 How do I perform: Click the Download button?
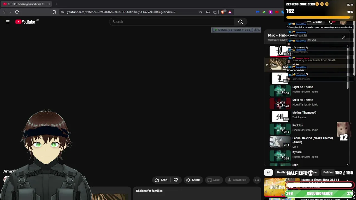tap(237, 180)
